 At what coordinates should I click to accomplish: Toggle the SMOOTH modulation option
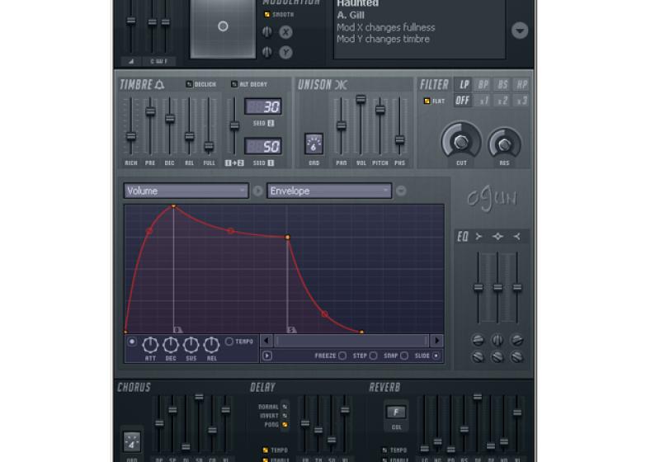coord(266,15)
